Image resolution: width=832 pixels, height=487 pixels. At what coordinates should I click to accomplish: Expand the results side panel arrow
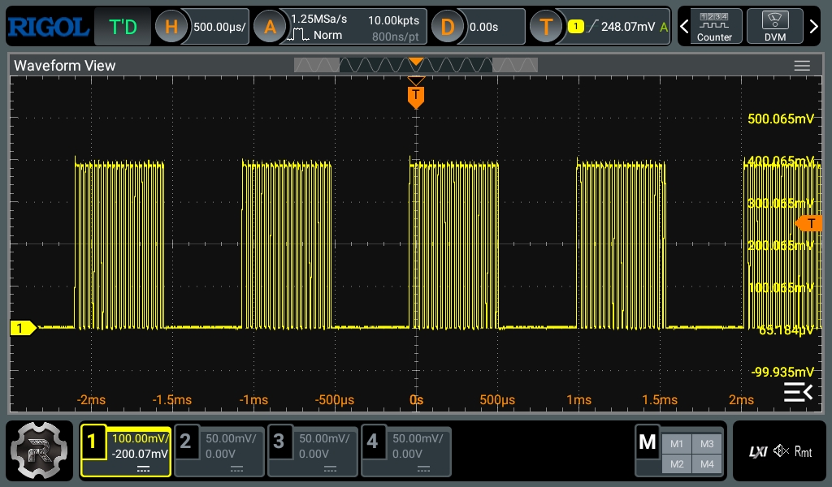pos(798,392)
